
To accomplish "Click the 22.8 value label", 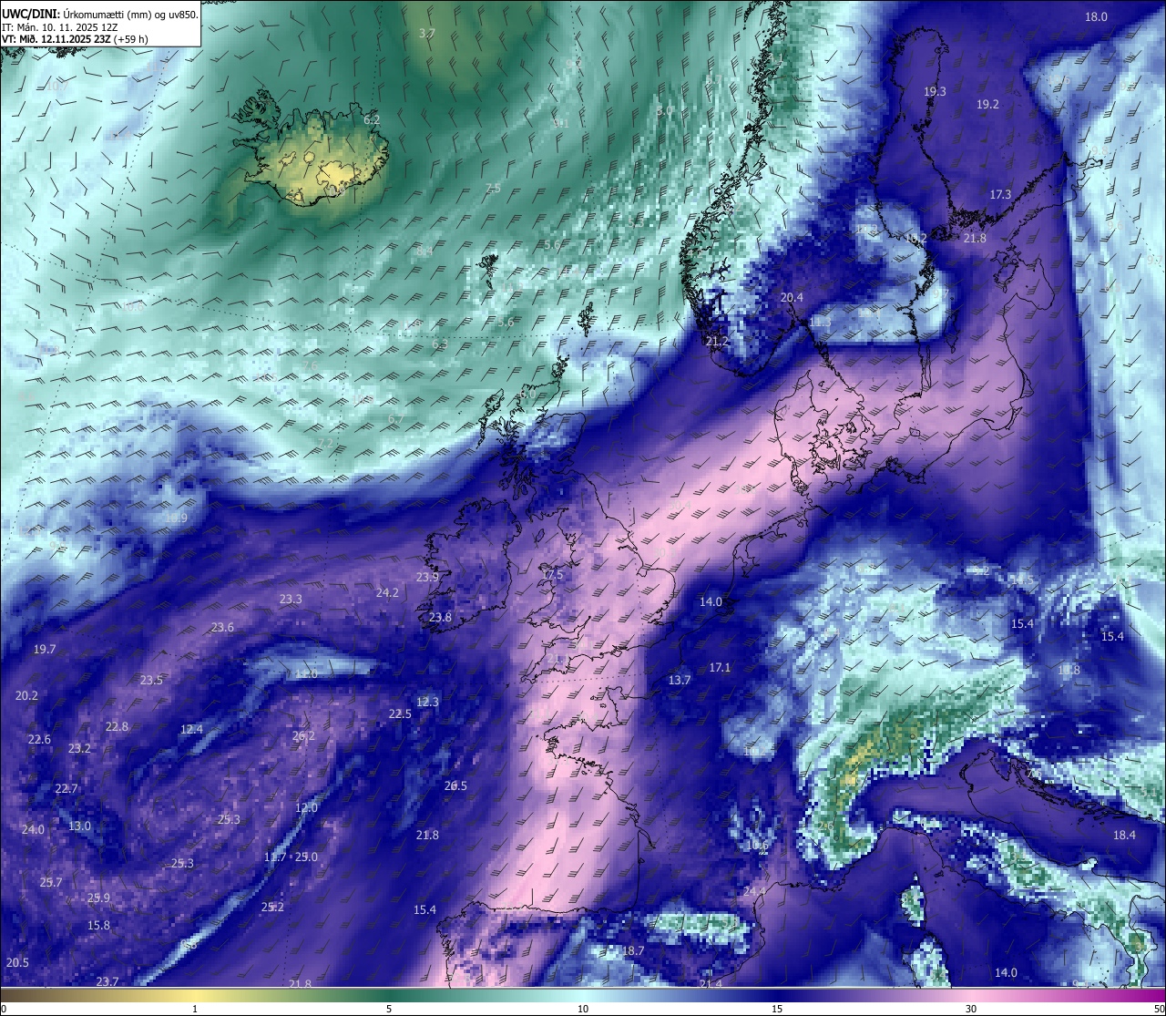I will 117,726.
